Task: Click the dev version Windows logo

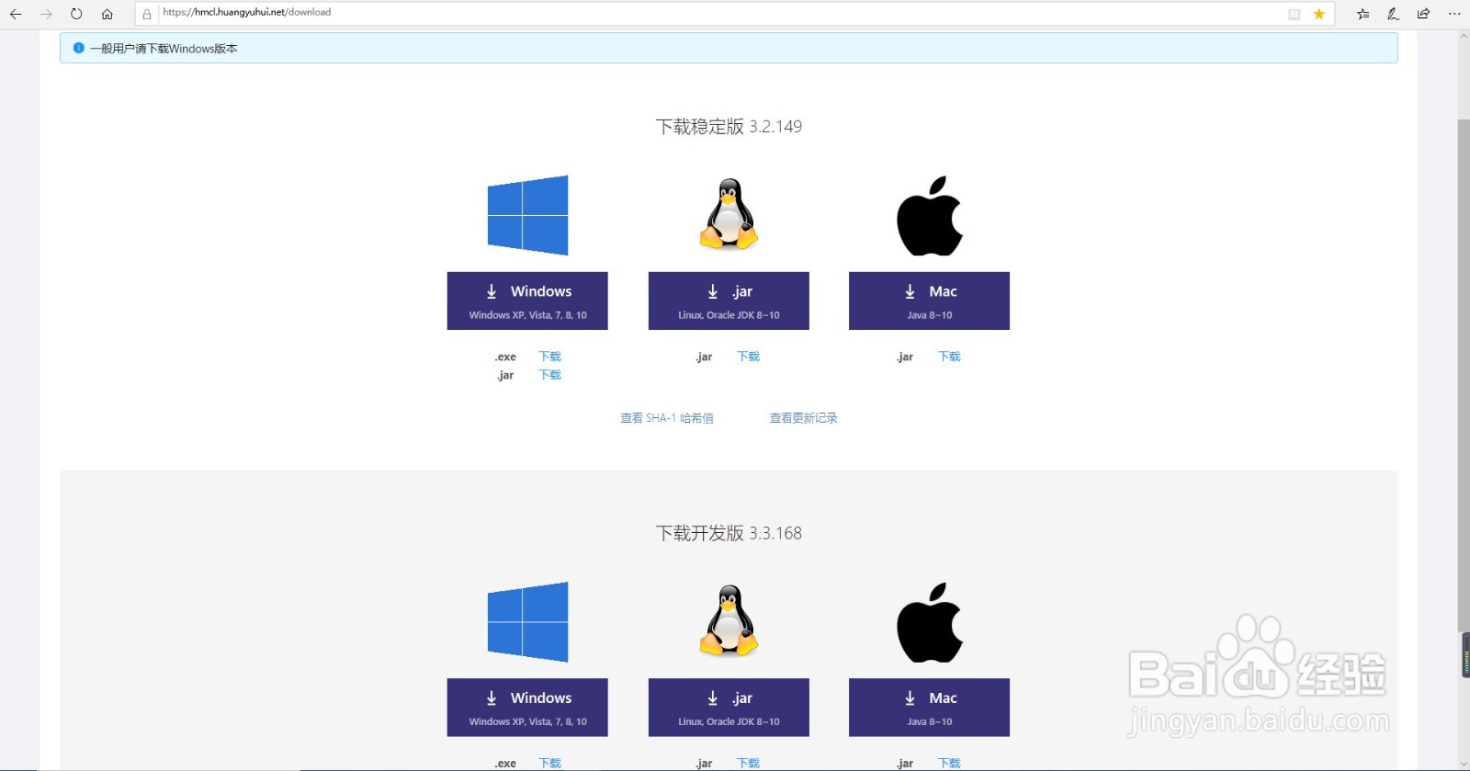Action: [x=527, y=622]
